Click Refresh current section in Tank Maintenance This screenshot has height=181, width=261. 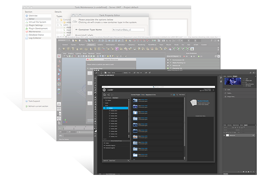(38, 106)
